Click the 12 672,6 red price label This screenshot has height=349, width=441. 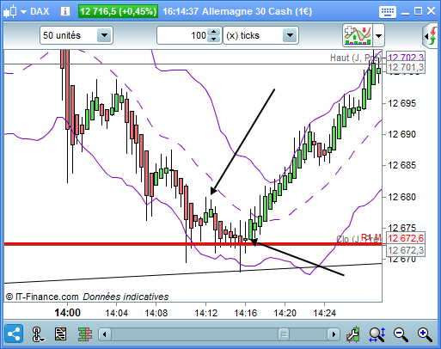point(405,238)
